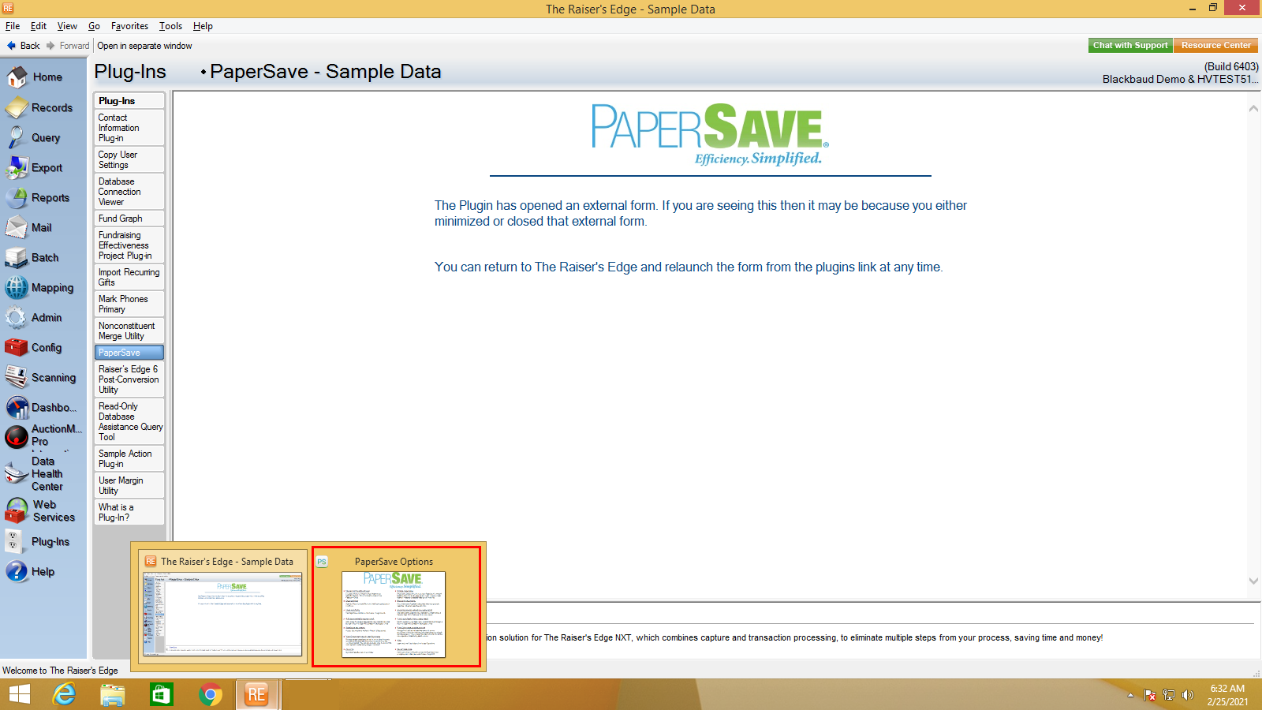This screenshot has width=1262, height=710.
Task: Launch Google Chrome from the taskbar
Action: [210, 694]
